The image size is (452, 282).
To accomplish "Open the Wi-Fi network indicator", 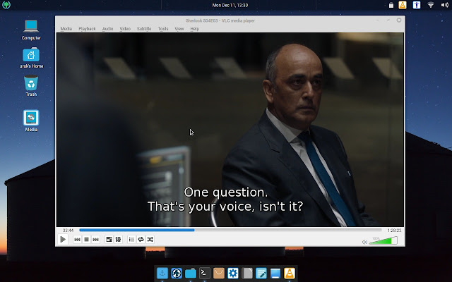I will 431,5.
